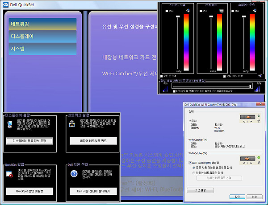Click the blue question mark icon under Dell 지원 센터
This screenshot has width=268, height=205.
point(74,174)
